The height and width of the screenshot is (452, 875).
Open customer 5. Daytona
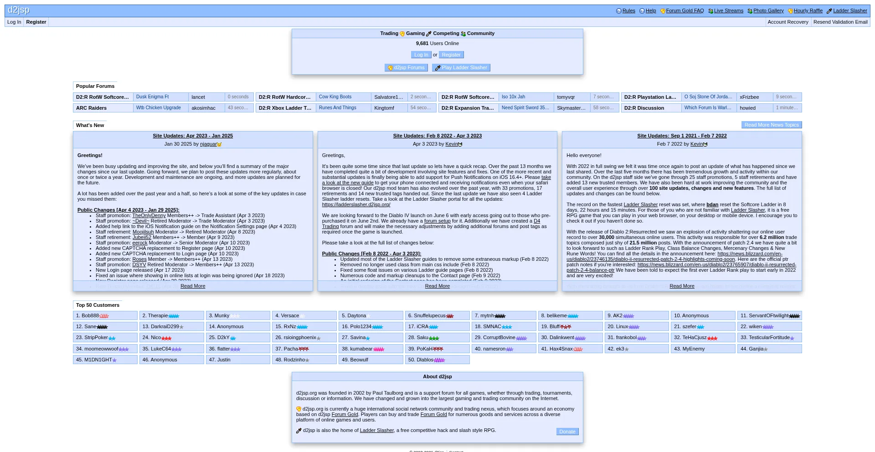pos(371,316)
